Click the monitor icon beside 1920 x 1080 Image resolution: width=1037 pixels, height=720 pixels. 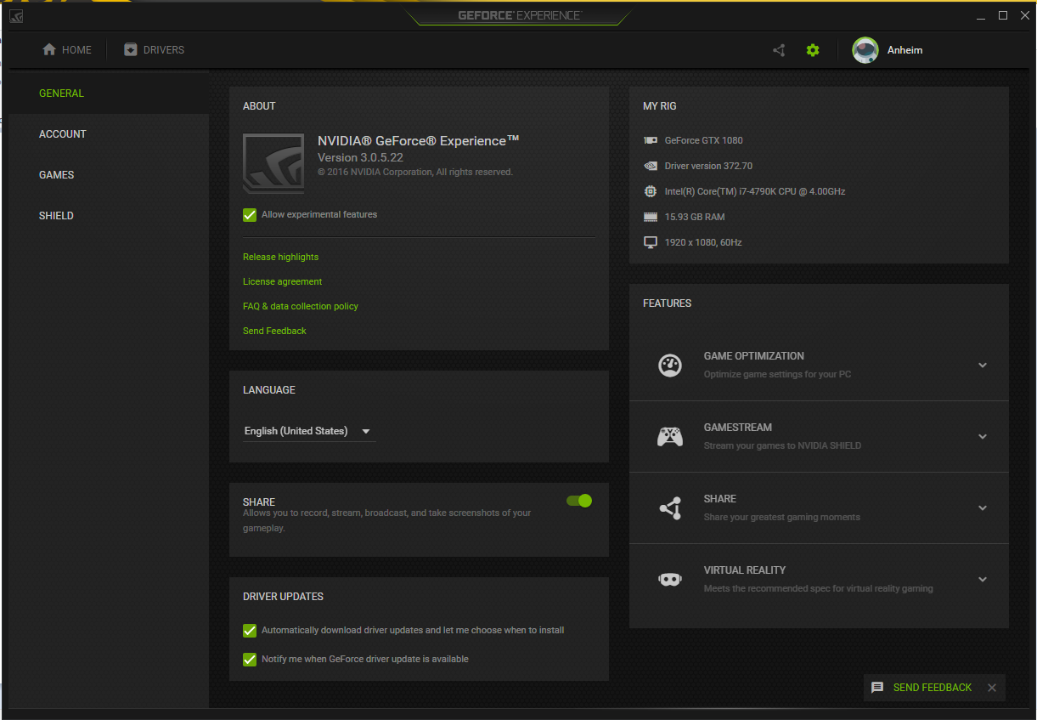point(651,242)
